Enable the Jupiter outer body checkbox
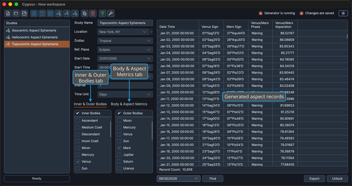352x186 pixels. click(119, 155)
